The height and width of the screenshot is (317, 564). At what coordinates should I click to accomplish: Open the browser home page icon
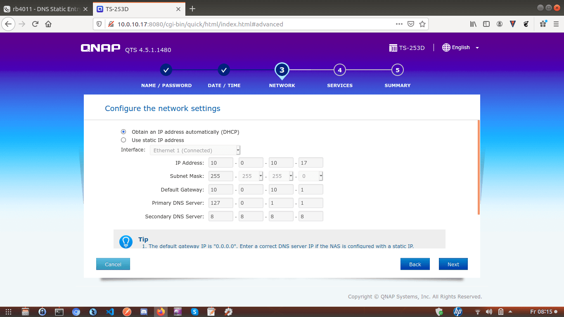(x=48, y=24)
